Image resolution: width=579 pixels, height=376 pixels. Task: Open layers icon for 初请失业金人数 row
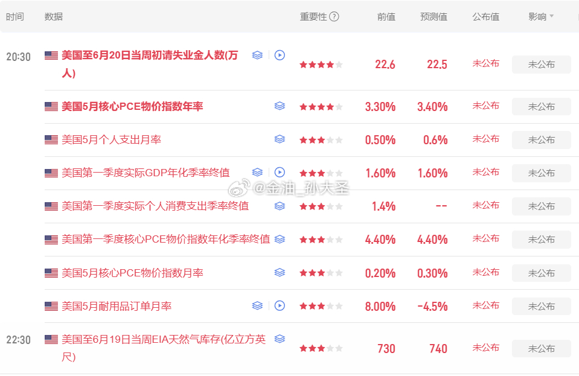257,56
